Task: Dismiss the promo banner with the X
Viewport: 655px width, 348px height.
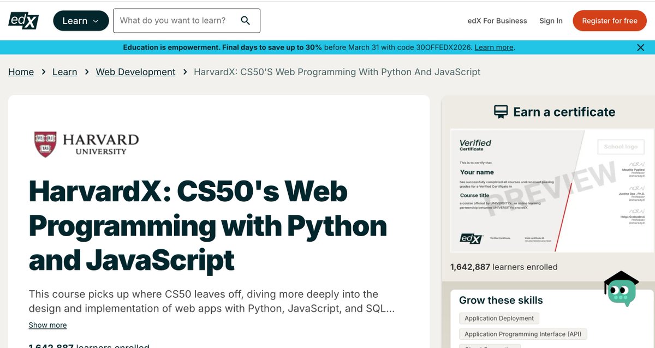Action: pyautogui.click(x=641, y=47)
